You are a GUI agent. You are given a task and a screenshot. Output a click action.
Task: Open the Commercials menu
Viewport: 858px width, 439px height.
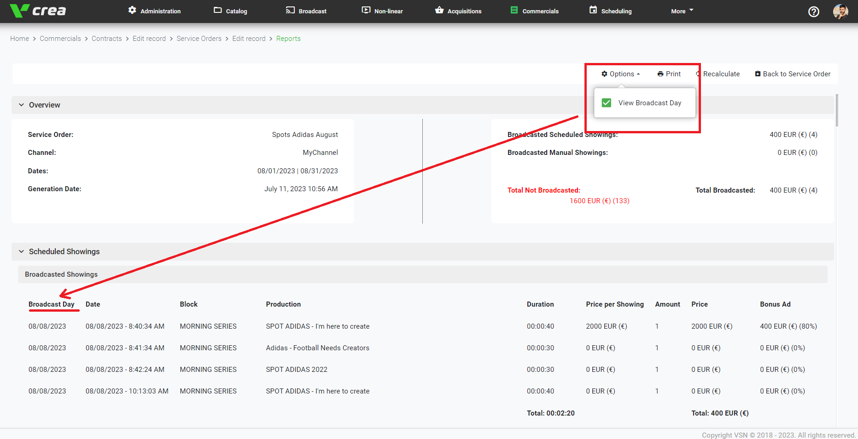(534, 11)
